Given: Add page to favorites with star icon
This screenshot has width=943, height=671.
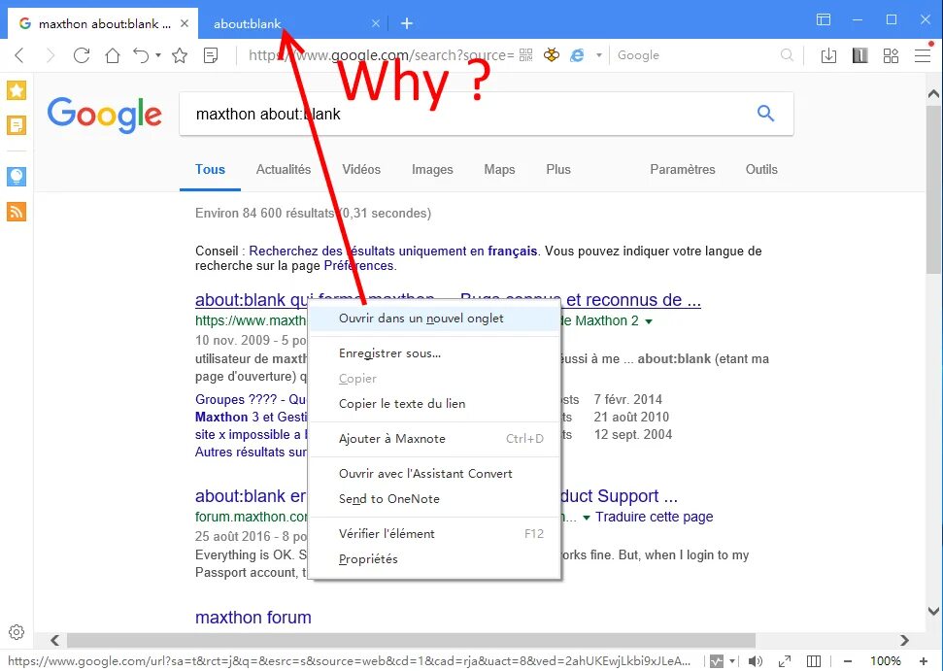Looking at the screenshot, I should [180, 56].
